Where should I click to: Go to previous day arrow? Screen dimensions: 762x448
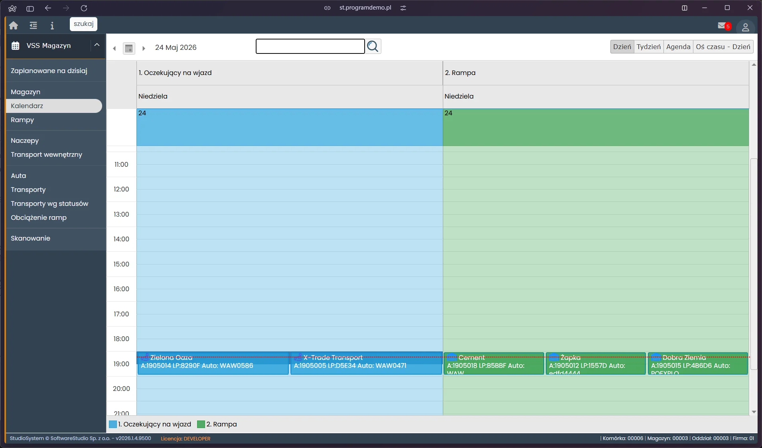(x=114, y=48)
